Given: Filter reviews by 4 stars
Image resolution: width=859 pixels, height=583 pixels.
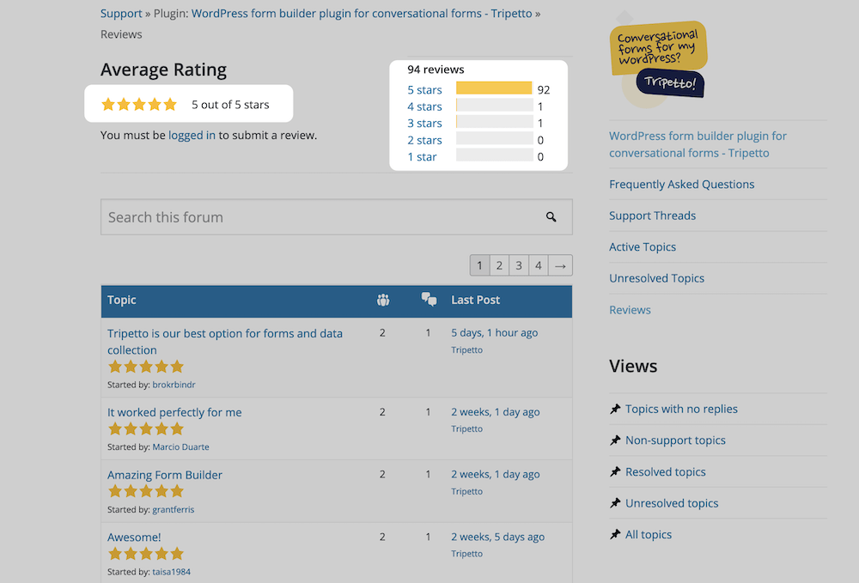Looking at the screenshot, I should coord(424,106).
